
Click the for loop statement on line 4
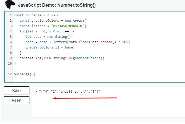47,31
